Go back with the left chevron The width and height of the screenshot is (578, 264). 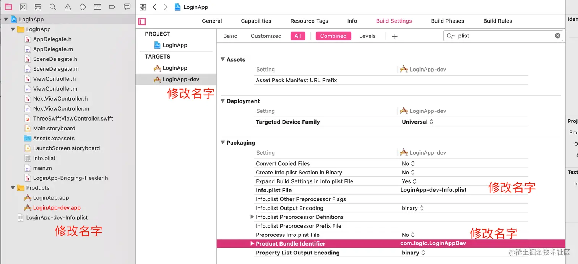(154, 7)
